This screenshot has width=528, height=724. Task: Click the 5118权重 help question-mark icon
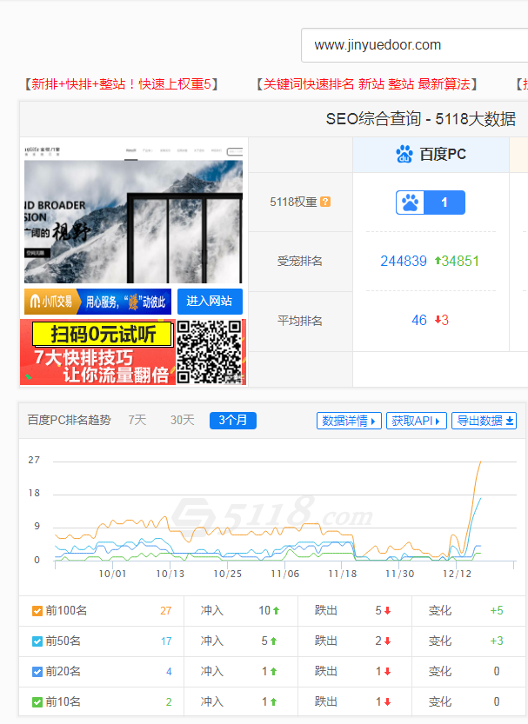pyautogui.click(x=325, y=202)
